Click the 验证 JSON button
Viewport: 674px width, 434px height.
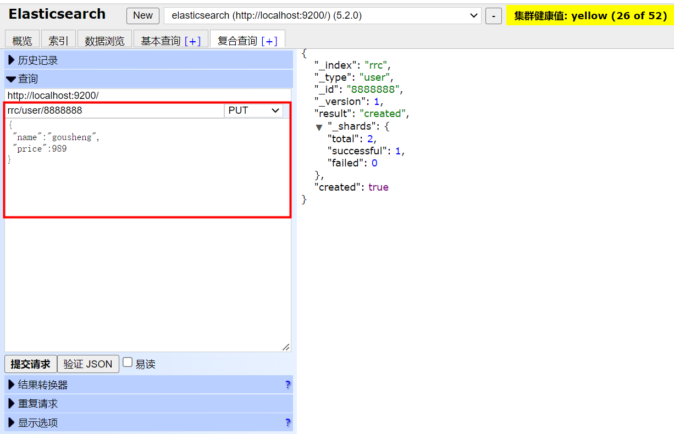click(88, 364)
